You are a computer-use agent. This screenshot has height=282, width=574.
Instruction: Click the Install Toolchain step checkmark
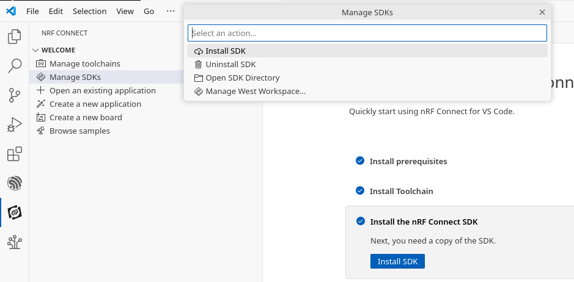360,191
